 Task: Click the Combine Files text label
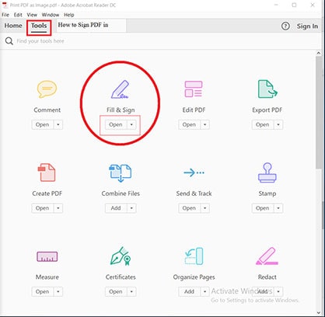121,193
